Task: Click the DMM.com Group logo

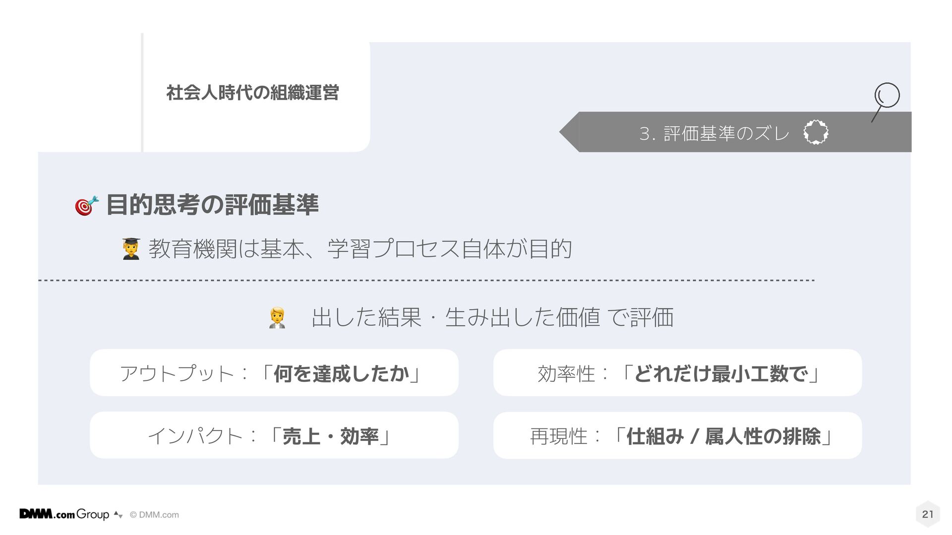Action: pos(64,514)
